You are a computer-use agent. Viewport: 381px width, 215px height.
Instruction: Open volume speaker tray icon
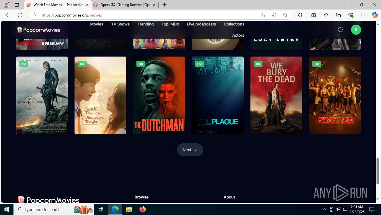tap(338, 209)
